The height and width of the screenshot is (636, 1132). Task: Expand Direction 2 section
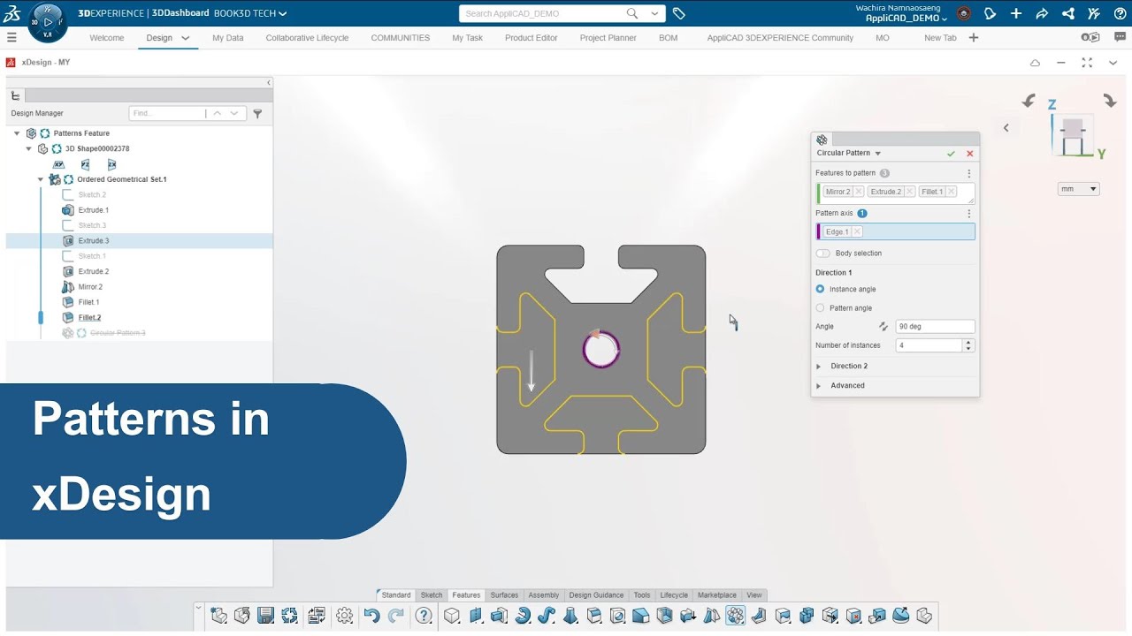click(818, 367)
